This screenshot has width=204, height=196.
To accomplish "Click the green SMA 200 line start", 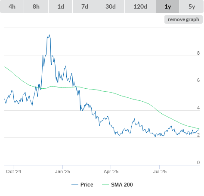I will [x=5, y=67].
